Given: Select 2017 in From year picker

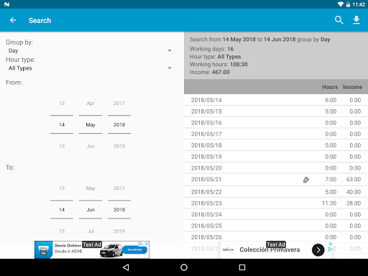Looking at the screenshot, I should [119, 103].
